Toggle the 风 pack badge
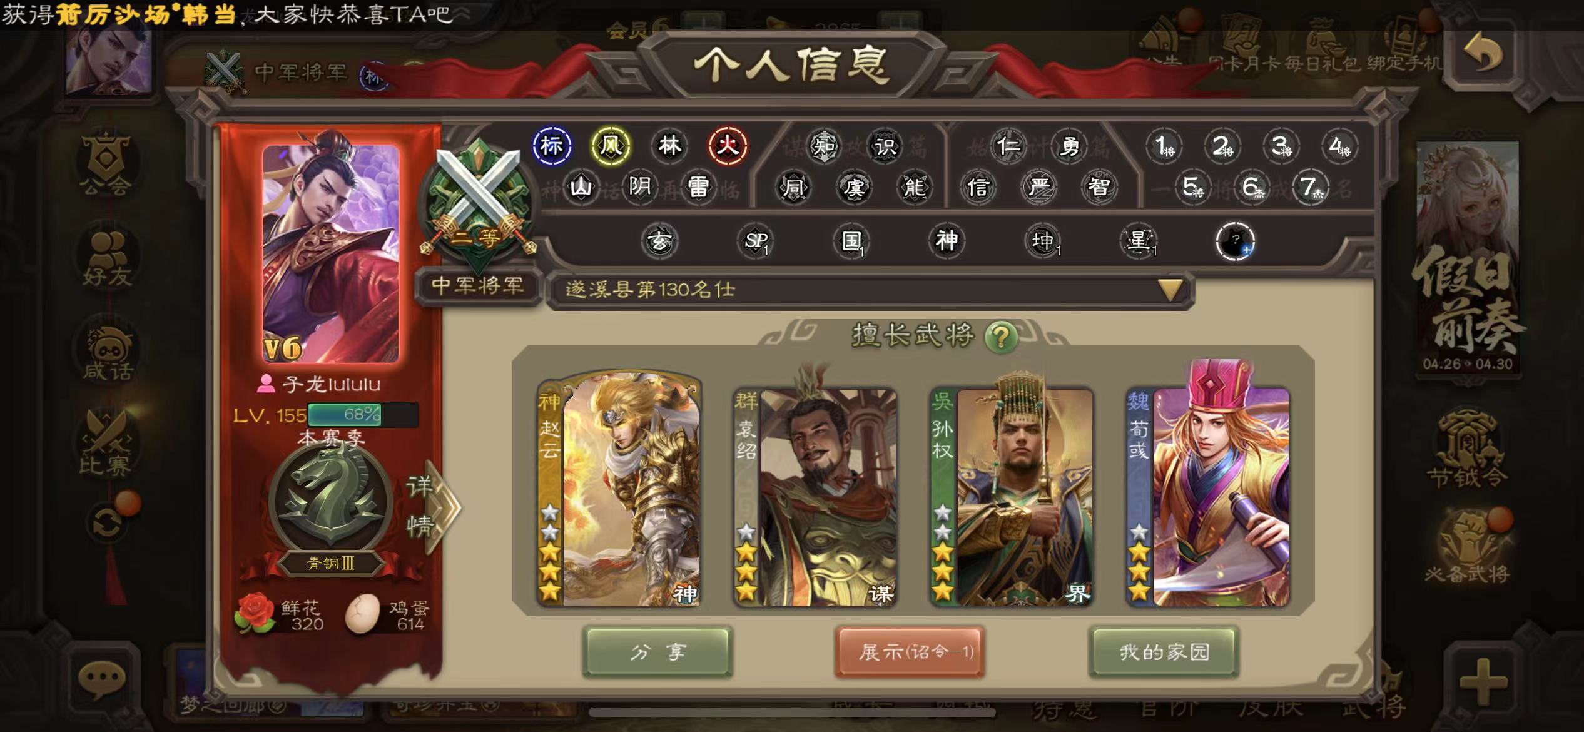The height and width of the screenshot is (732, 1584). click(x=611, y=146)
